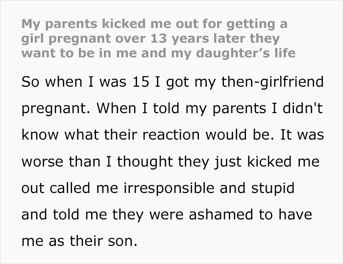This screenshot has height=264, width=343.
Task: Click the line starting 'and told me they were'
Action: click(x=167, y=215)
